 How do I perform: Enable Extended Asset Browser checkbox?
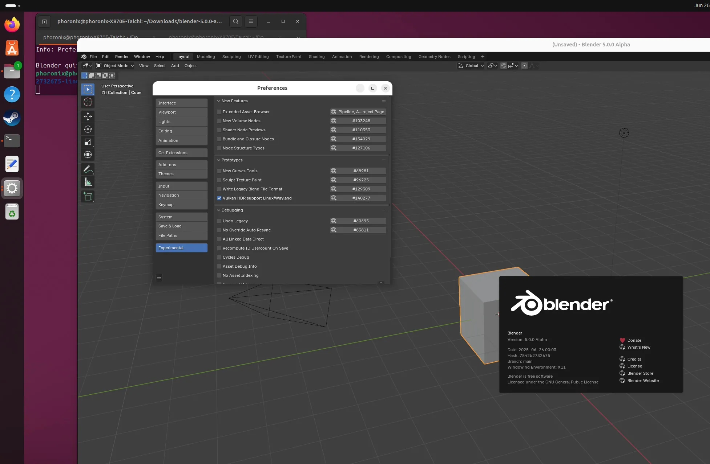tap(219, 112)
